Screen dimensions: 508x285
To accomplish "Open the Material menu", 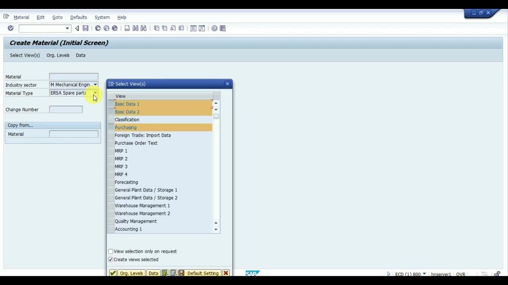I will [x=21, y=17].
